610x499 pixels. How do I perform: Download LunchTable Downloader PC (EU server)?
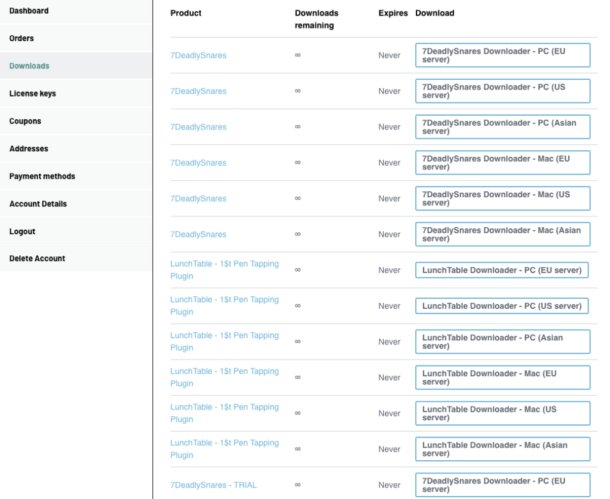[x=502, y=270]
